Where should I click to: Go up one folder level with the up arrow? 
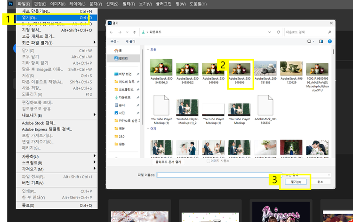(135, 32)
